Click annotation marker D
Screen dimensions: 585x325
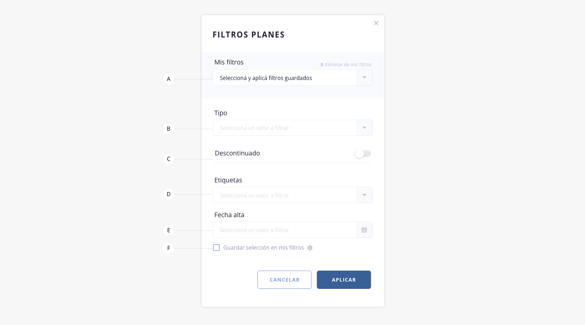pos(169,194)
